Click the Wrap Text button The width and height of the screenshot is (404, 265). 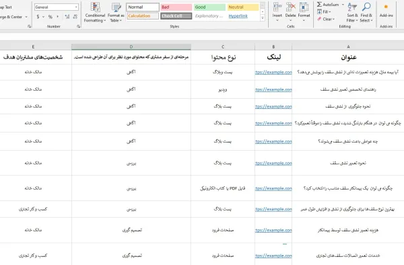tap(6, 7)
